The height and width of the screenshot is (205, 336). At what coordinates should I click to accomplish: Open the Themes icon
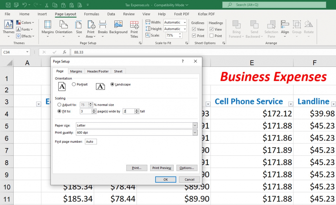pyautogui.click(x=8, y=29)
